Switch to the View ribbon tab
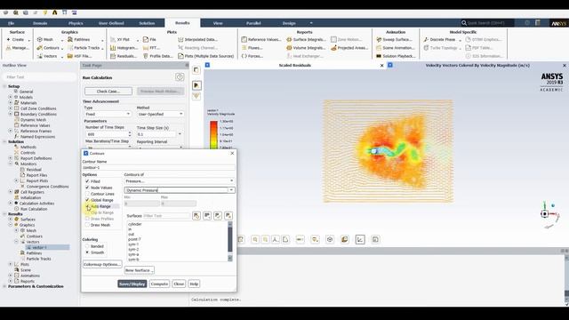The height and width of the screenshot is (320, 569). (x=218, y=23)
